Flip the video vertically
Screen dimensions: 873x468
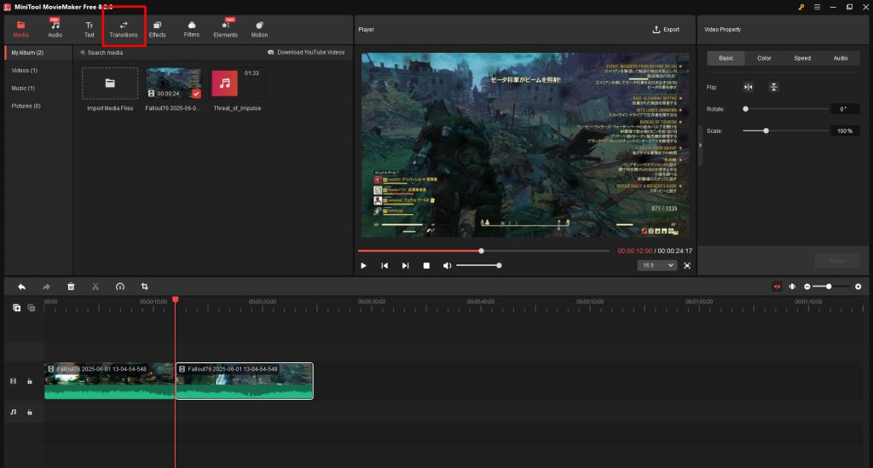pos(773,87)
